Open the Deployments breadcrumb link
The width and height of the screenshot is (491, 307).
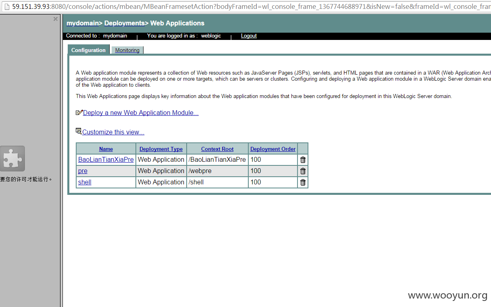pos(125,23)
